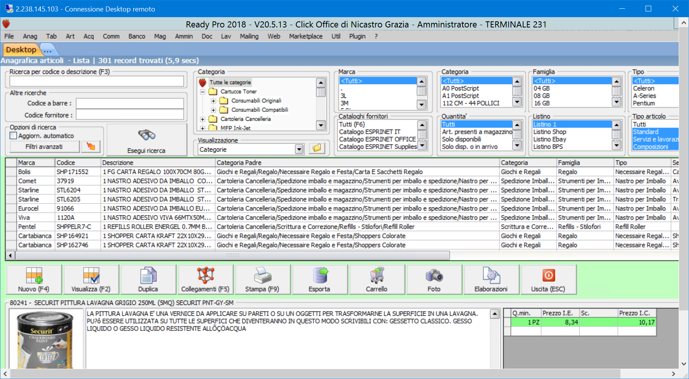Open the File menu
Viewport: 689px width, 379px height.
coord(9,36)
